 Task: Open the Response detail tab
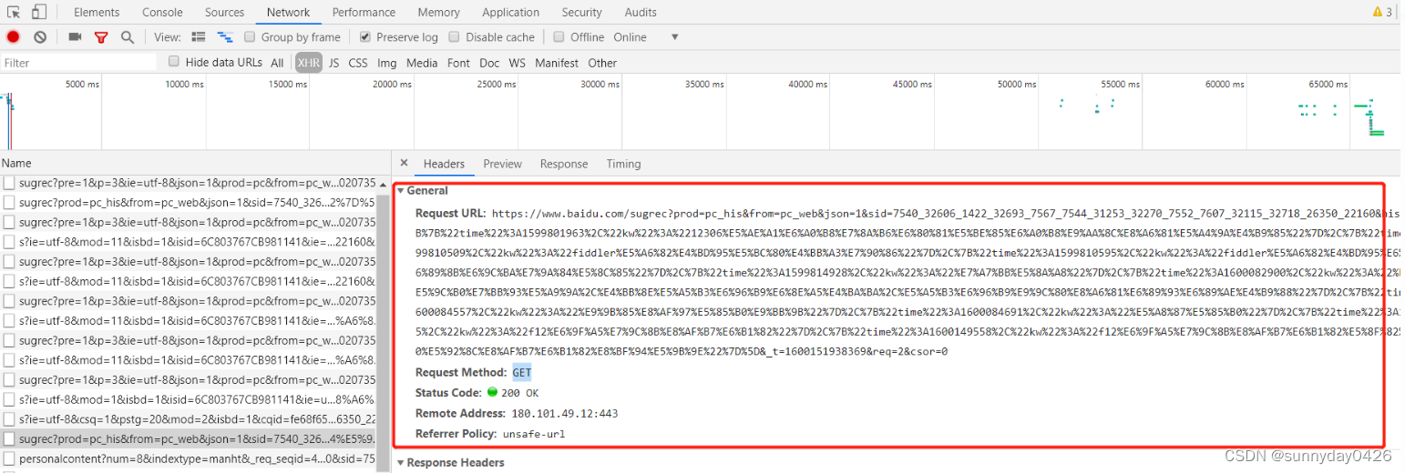point(564,164)
